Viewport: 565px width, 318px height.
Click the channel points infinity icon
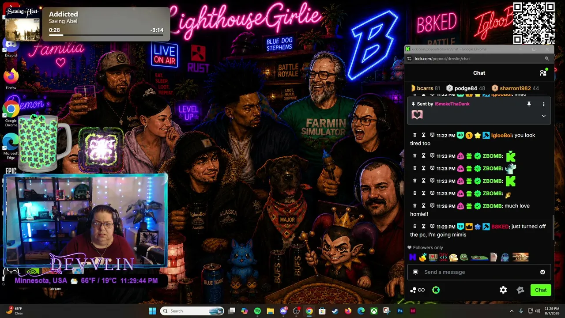coord(421,290)
